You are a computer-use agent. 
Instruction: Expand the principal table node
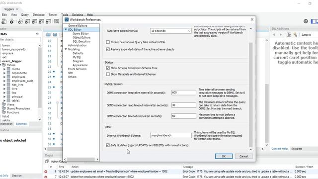[4, 96]
